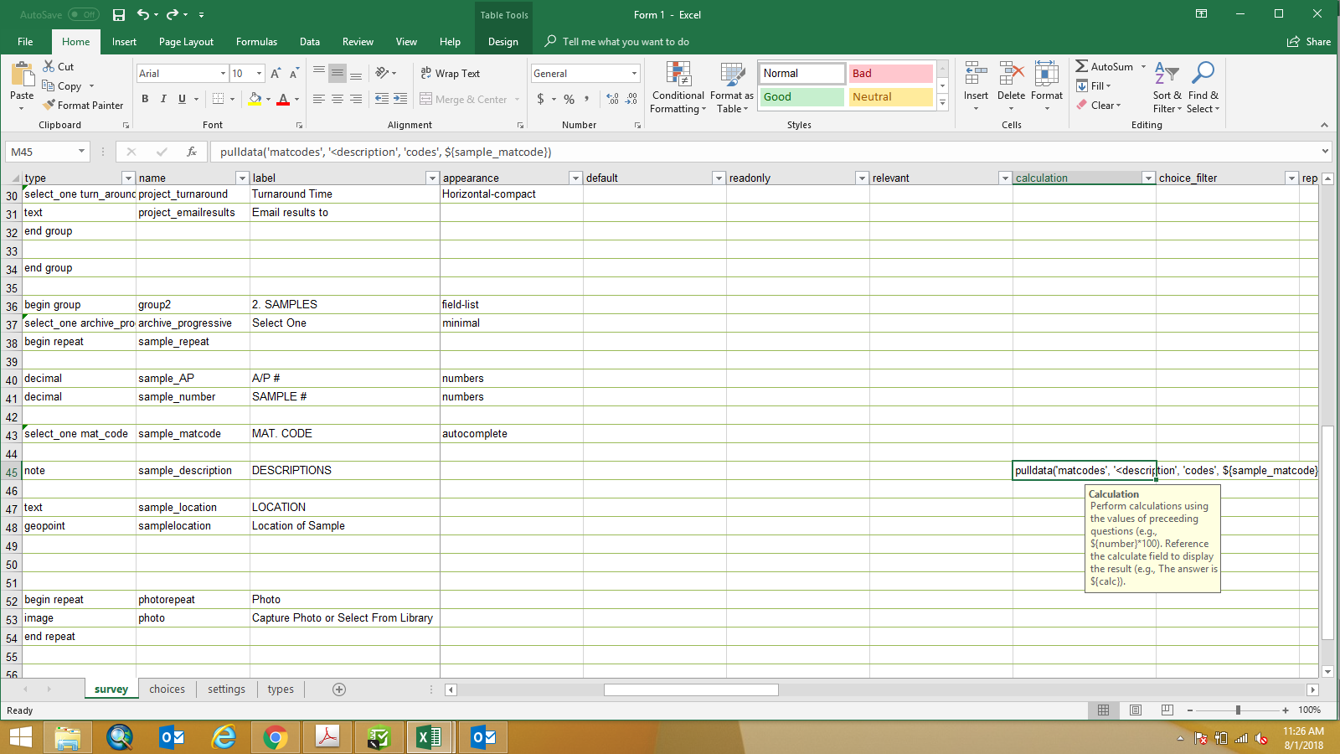Expand the font size dropdown
The height and width of the screenshot is (754, 1340).
click(x=259, y=74)
